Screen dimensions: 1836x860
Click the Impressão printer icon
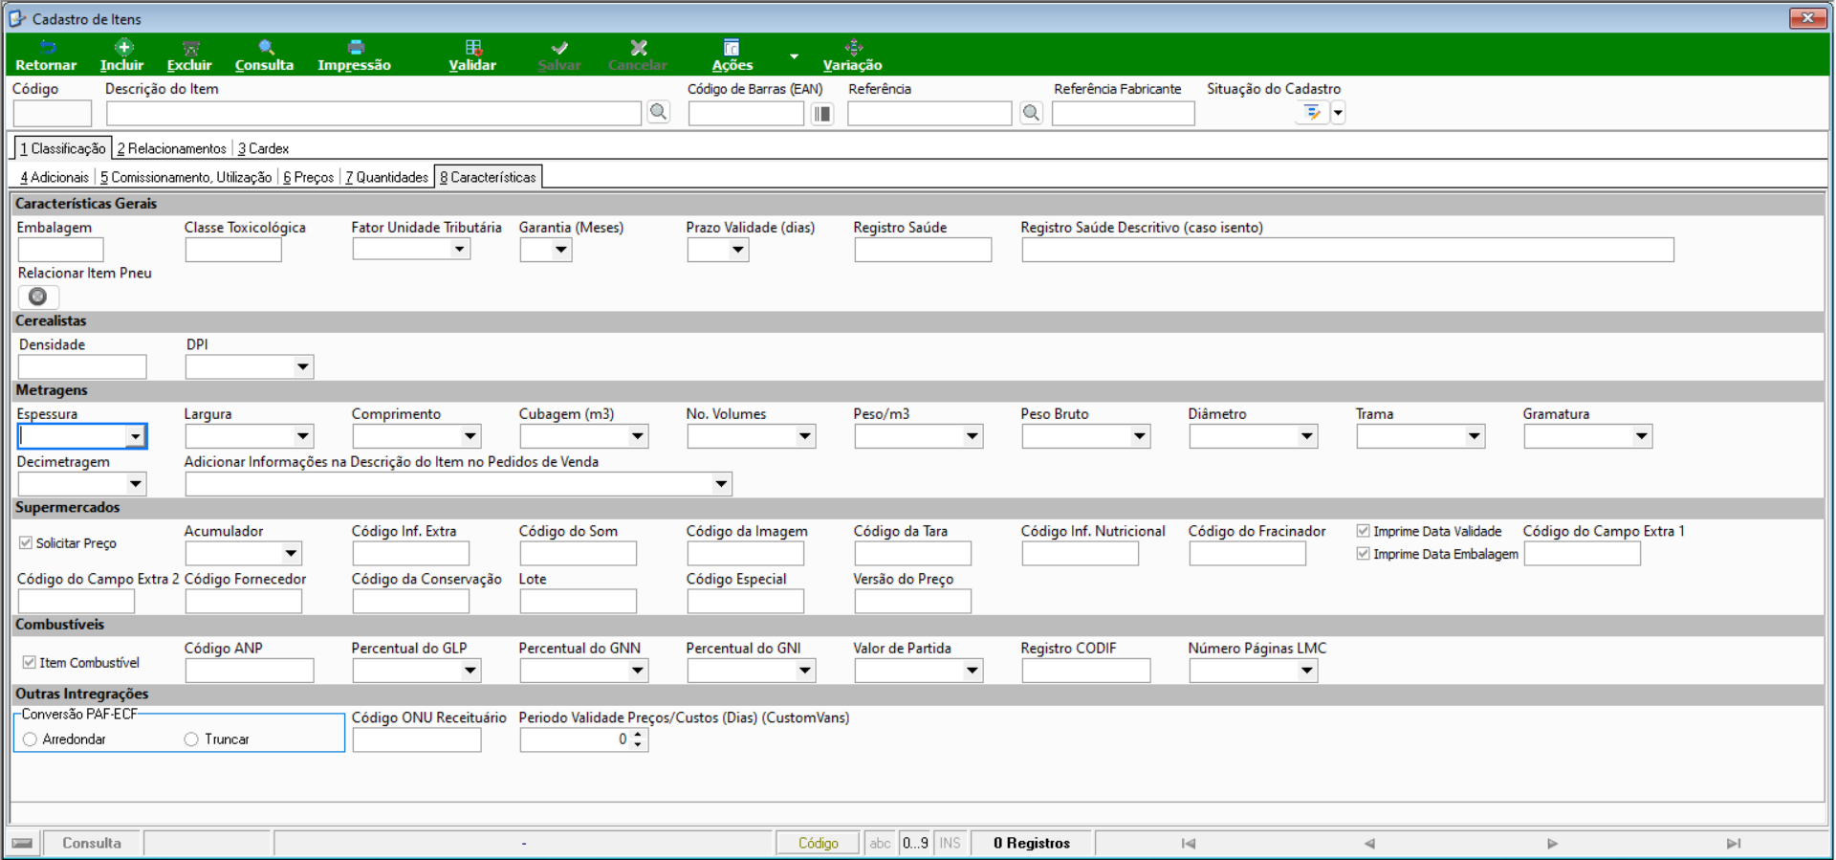click(x=356, y=47)
